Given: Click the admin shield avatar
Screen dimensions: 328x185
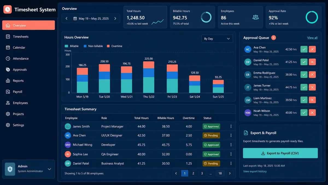Looking at the screenshot, I should (10, 169).
